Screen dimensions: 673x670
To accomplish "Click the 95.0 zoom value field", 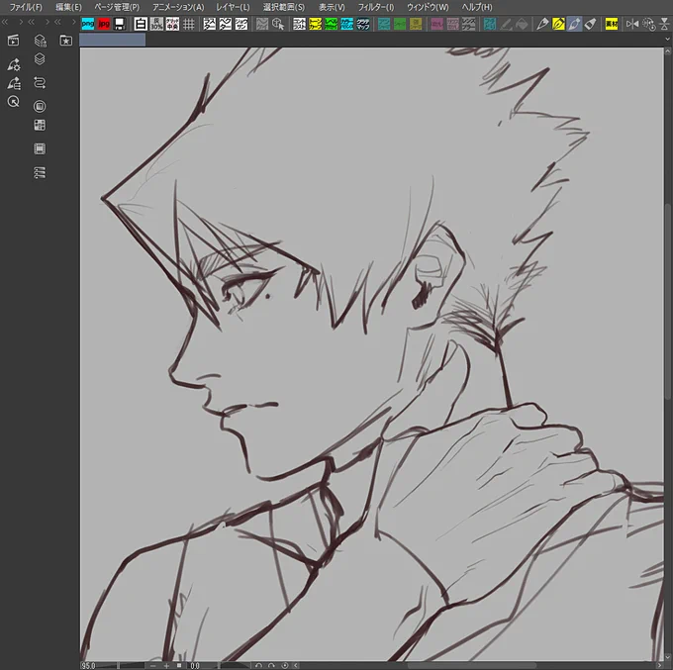I will 89,666.
